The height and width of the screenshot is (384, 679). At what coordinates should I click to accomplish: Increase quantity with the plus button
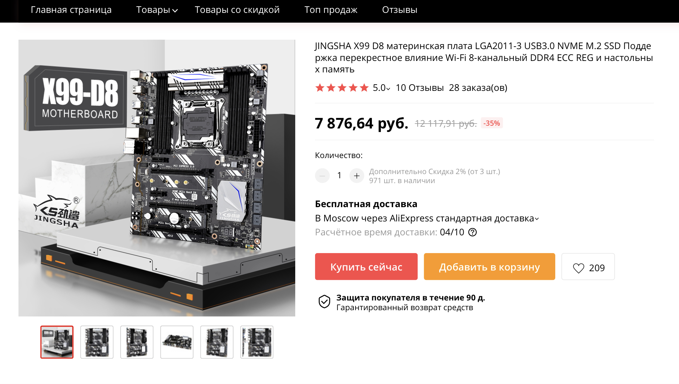(357, 175)
